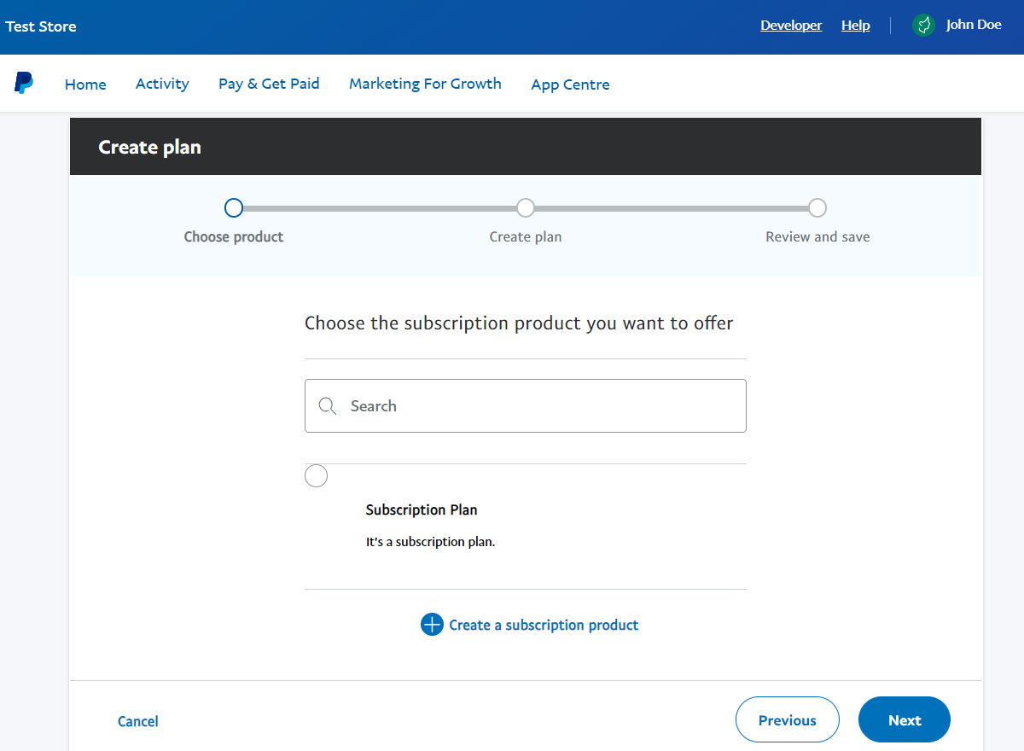This screenshot has height=751, width=1024.
Task: Click the PayPal logo
Action: coord(24,83)
